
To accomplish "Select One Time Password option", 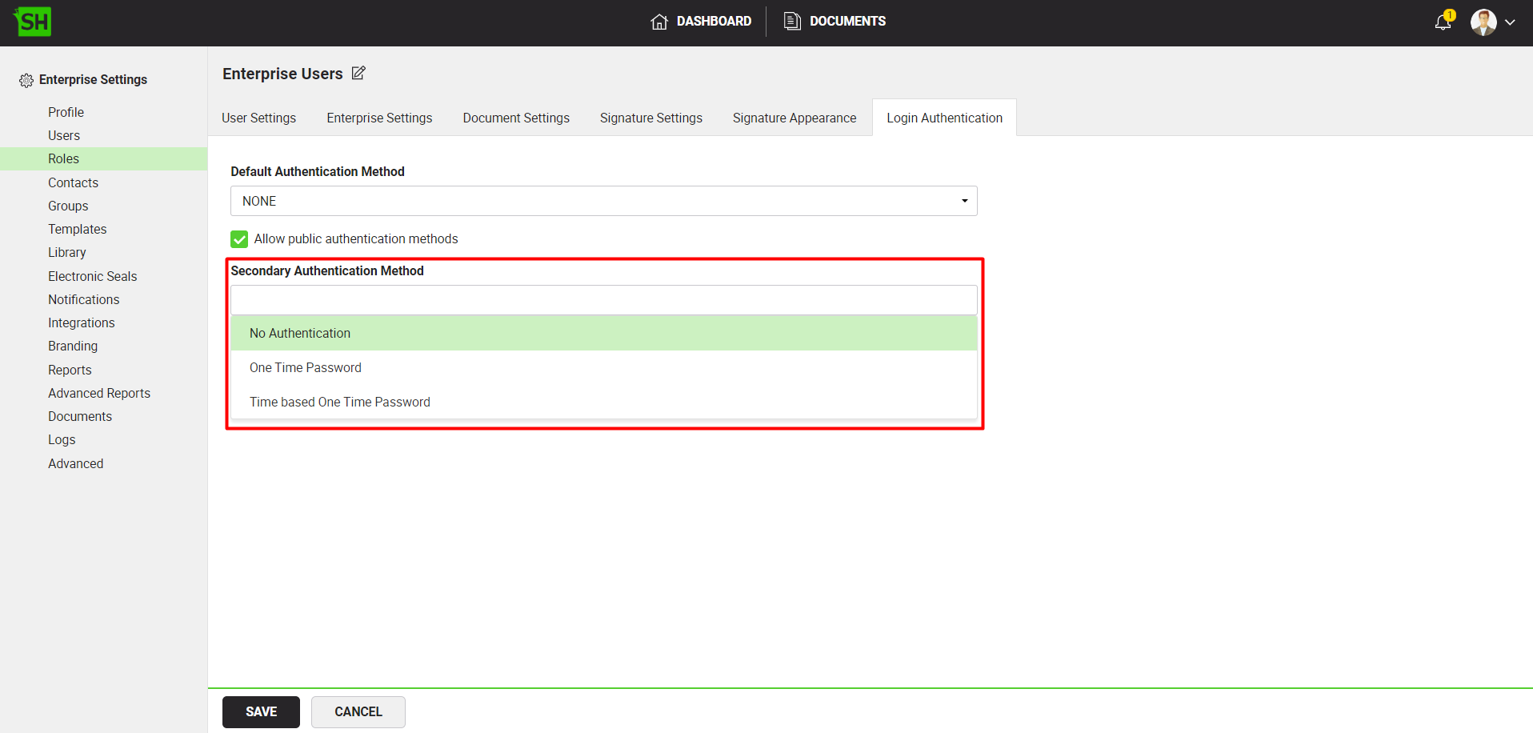I will tap(306, 368).
